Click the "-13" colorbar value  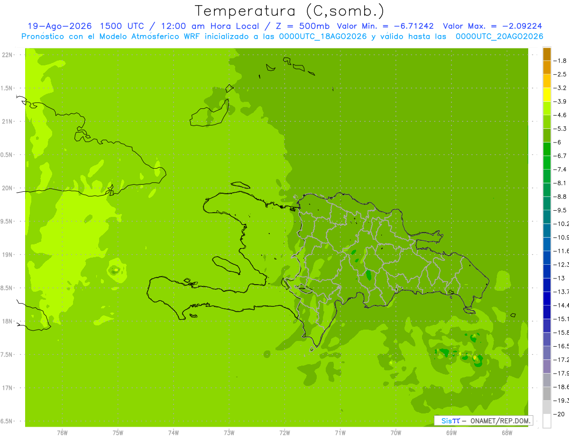pyautogui.click(x=560, y=278)
